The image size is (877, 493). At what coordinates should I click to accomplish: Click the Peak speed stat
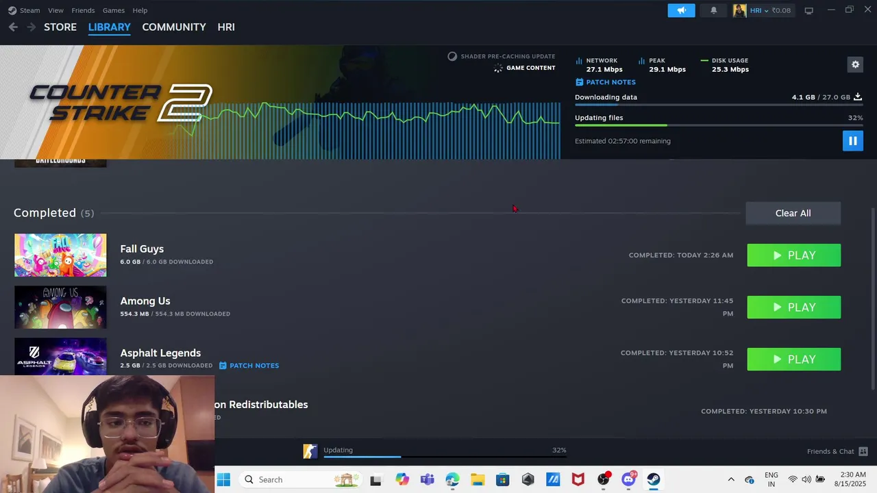tap(663, 65)
